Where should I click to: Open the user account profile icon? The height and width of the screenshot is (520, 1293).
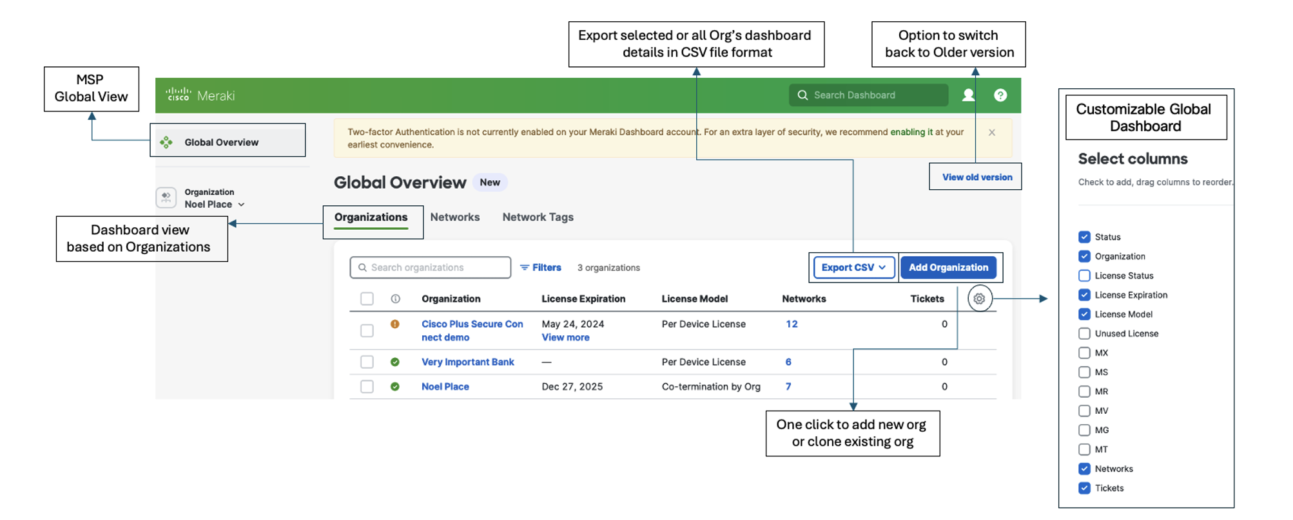pos(968,95)
